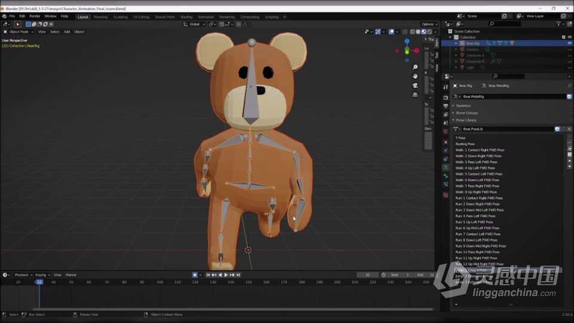The image size is (574, 323).
Task: Toggle X-ray mode button
Action: (x=405, y=32)
